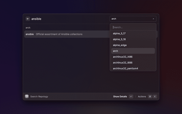Click the main search field containing 'ansible'
The width and height of the screenshot is (182, 114).
click(68, 19)
